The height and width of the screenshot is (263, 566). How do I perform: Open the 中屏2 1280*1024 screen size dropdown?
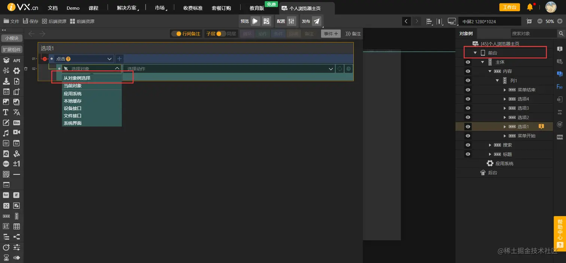pyautogui.click(x=490, y=21)
